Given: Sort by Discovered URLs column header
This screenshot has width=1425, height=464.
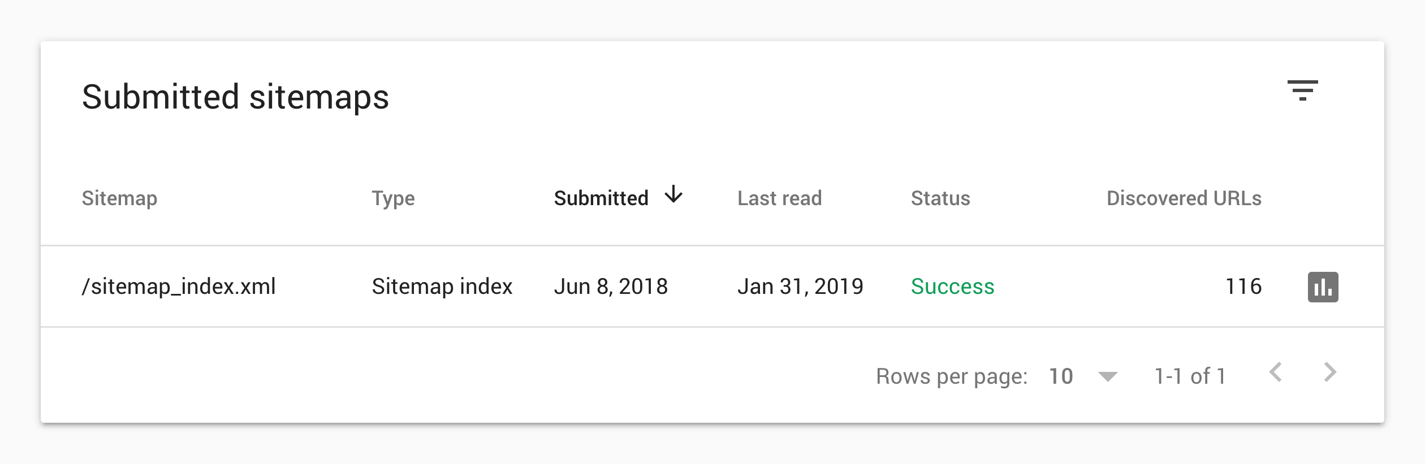Looking at the screenshot, I should click(1184, 198).
